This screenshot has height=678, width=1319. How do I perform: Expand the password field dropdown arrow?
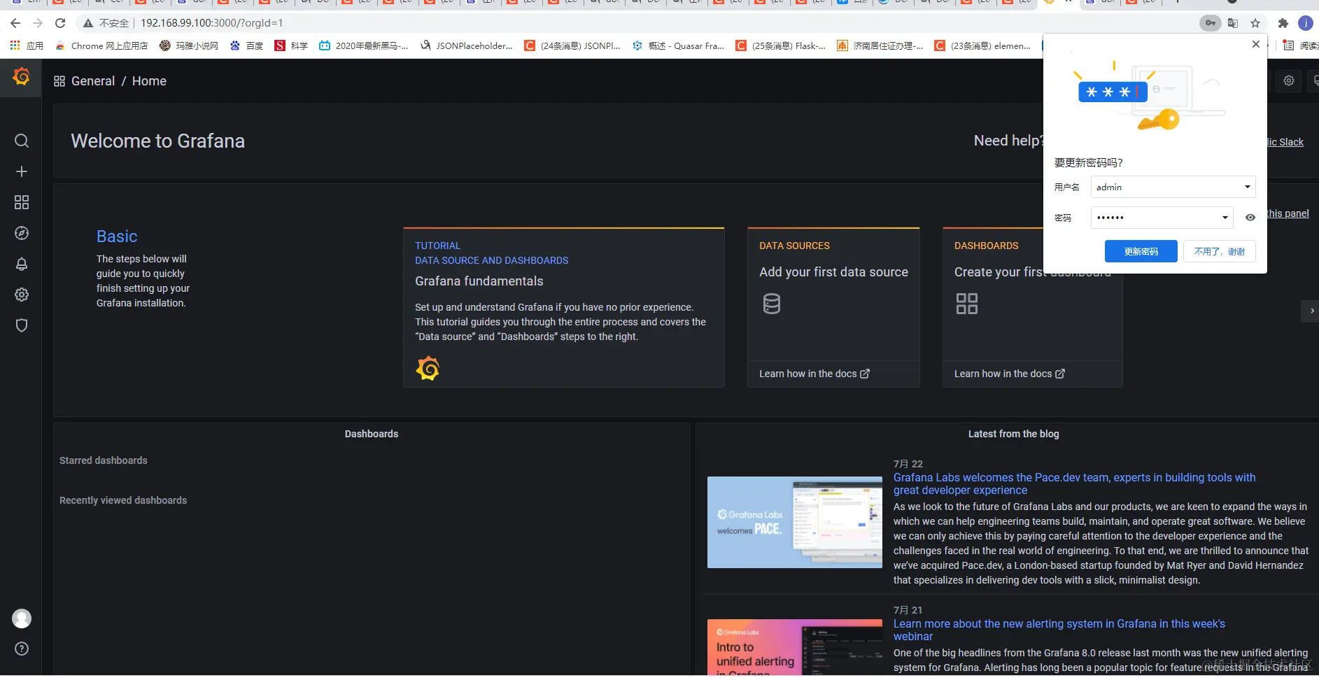(1225, 218)
